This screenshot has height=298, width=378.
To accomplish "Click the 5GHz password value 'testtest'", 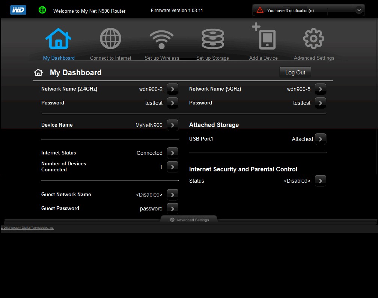I will click(x=301, y=103).
